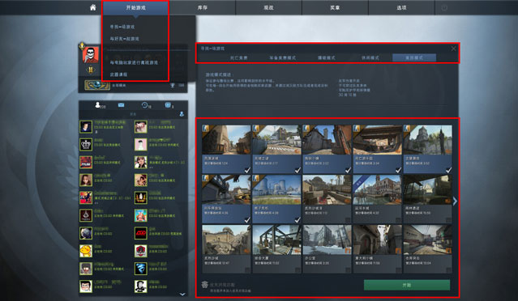Close the 寻找一场游戏 panel
Viewport: 518px width, 301px height.
point(454,49)
